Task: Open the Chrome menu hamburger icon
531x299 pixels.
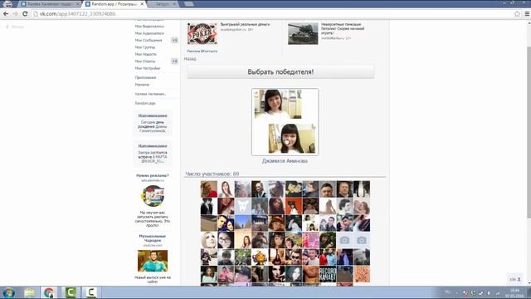Action: (527, 14)
